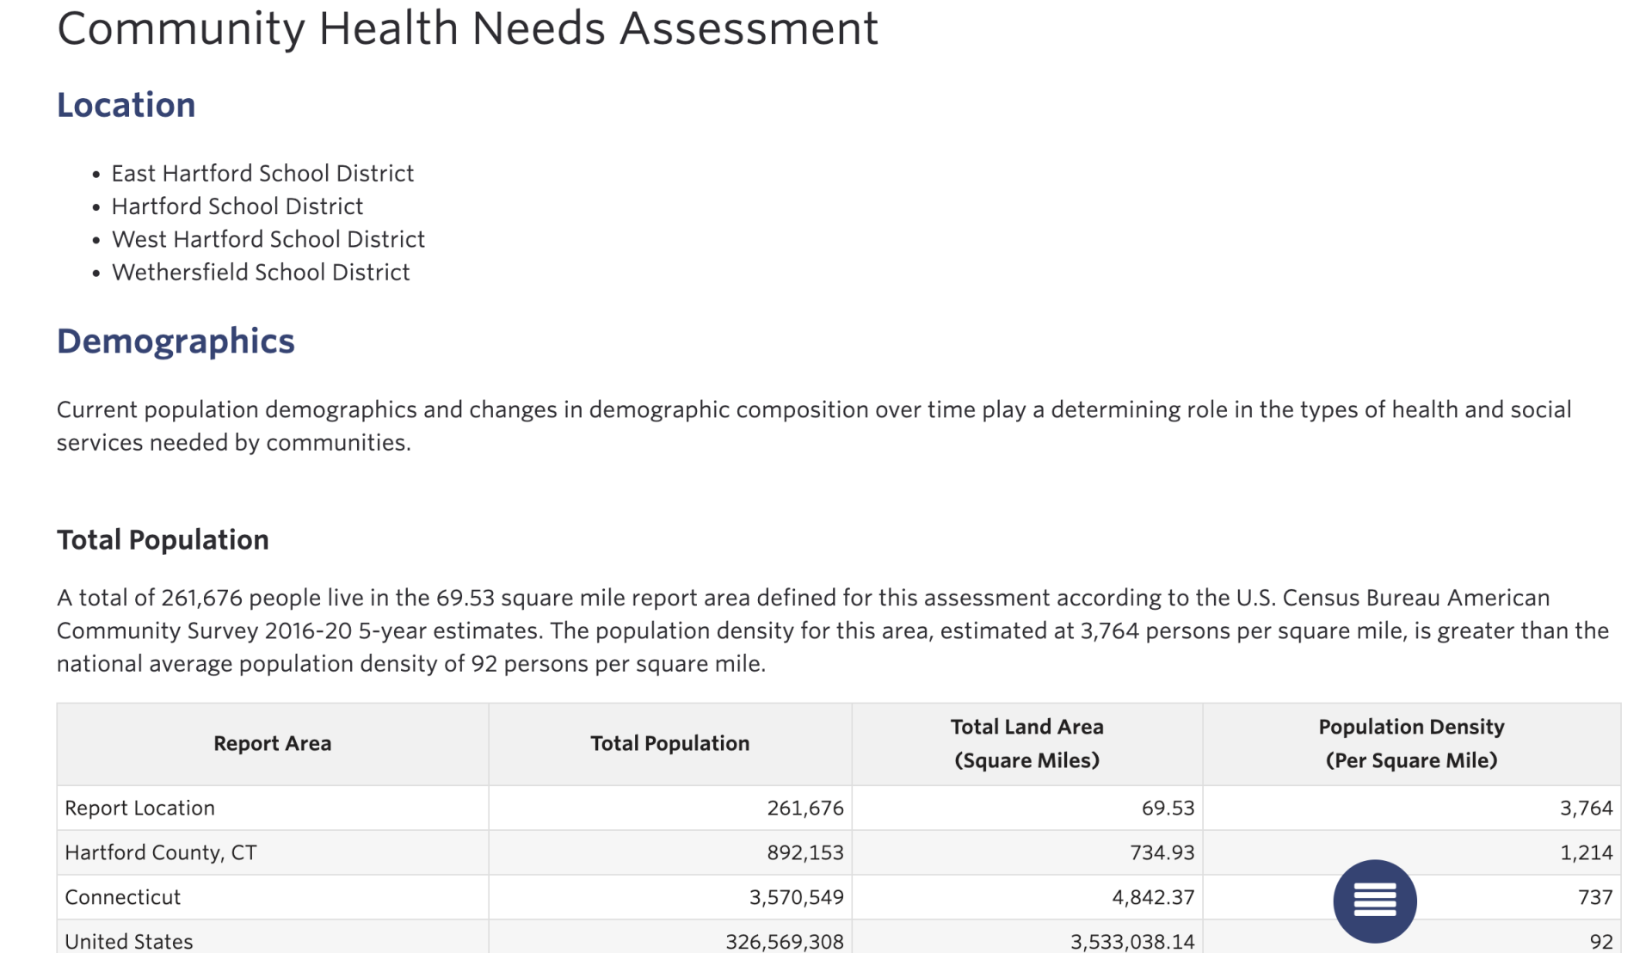Click the Total Population subheading
This screenshot has height=953, width=1652.
pyautogui.click(x=163, y=540)
